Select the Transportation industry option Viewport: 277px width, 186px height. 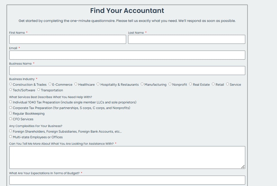pyautogui.click(x=38, y=90)
